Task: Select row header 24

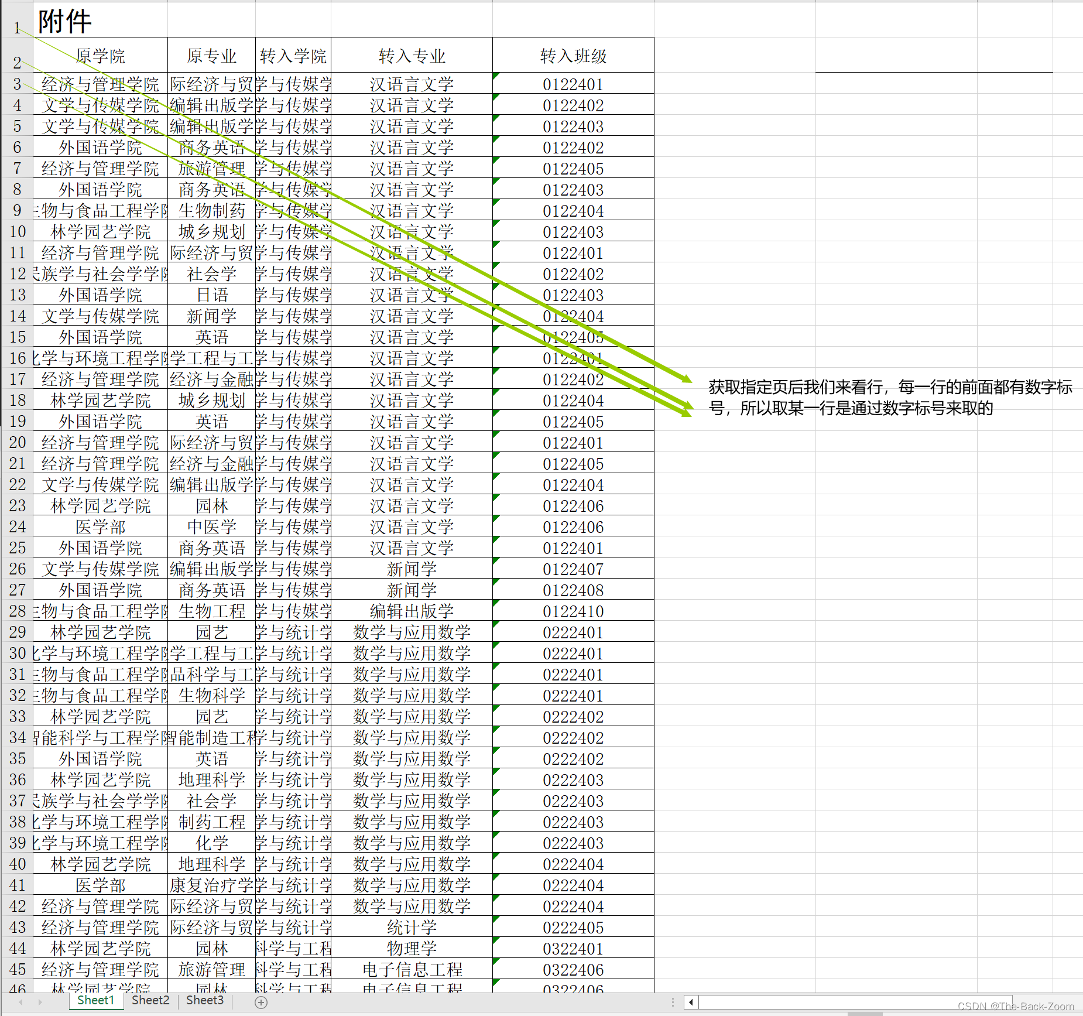Action: point(17,526)
